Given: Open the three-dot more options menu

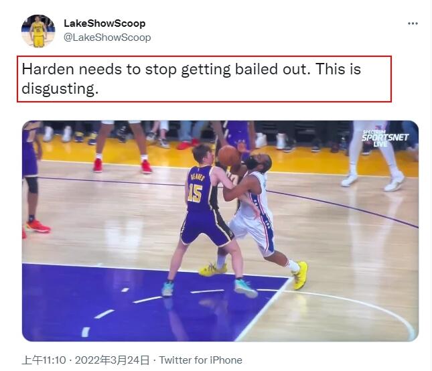Looking at the screenshot, I should pyautogui.click(x=413, y=23).
